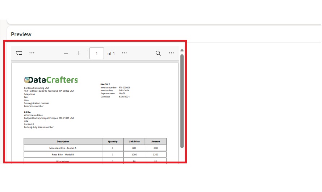Click the invoice number FTI-000006

(x=125, y=88)
